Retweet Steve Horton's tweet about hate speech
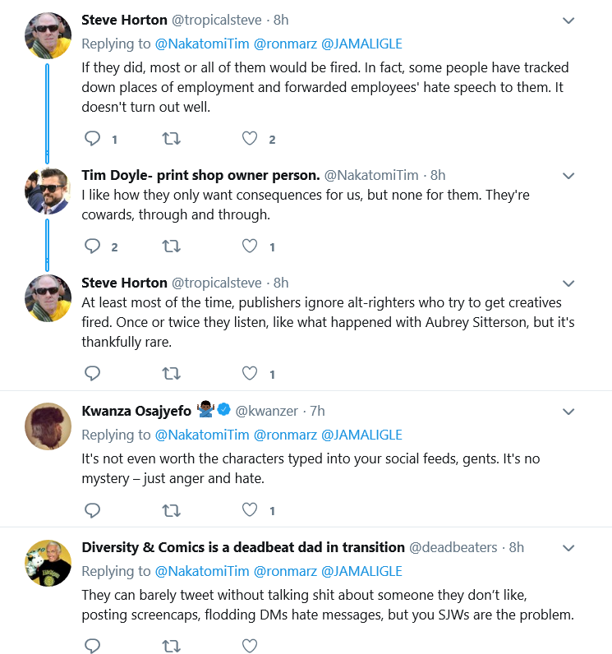 171,138
